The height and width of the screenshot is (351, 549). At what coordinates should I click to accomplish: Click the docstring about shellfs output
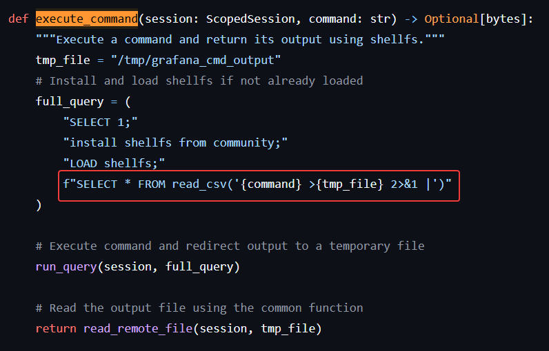pyautogui.click(x=240, y=39)
